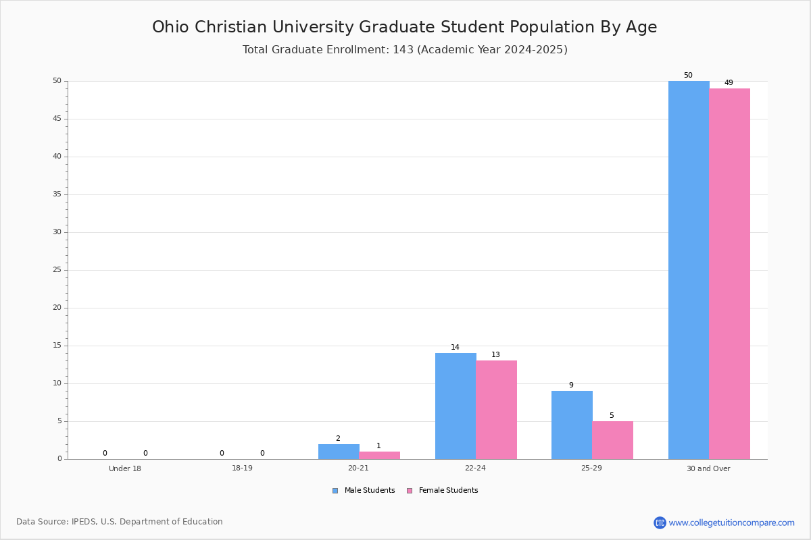Click the pink Female Students legend swatch
This screenshot has height=540, width=811.
[x=410, y=491]
